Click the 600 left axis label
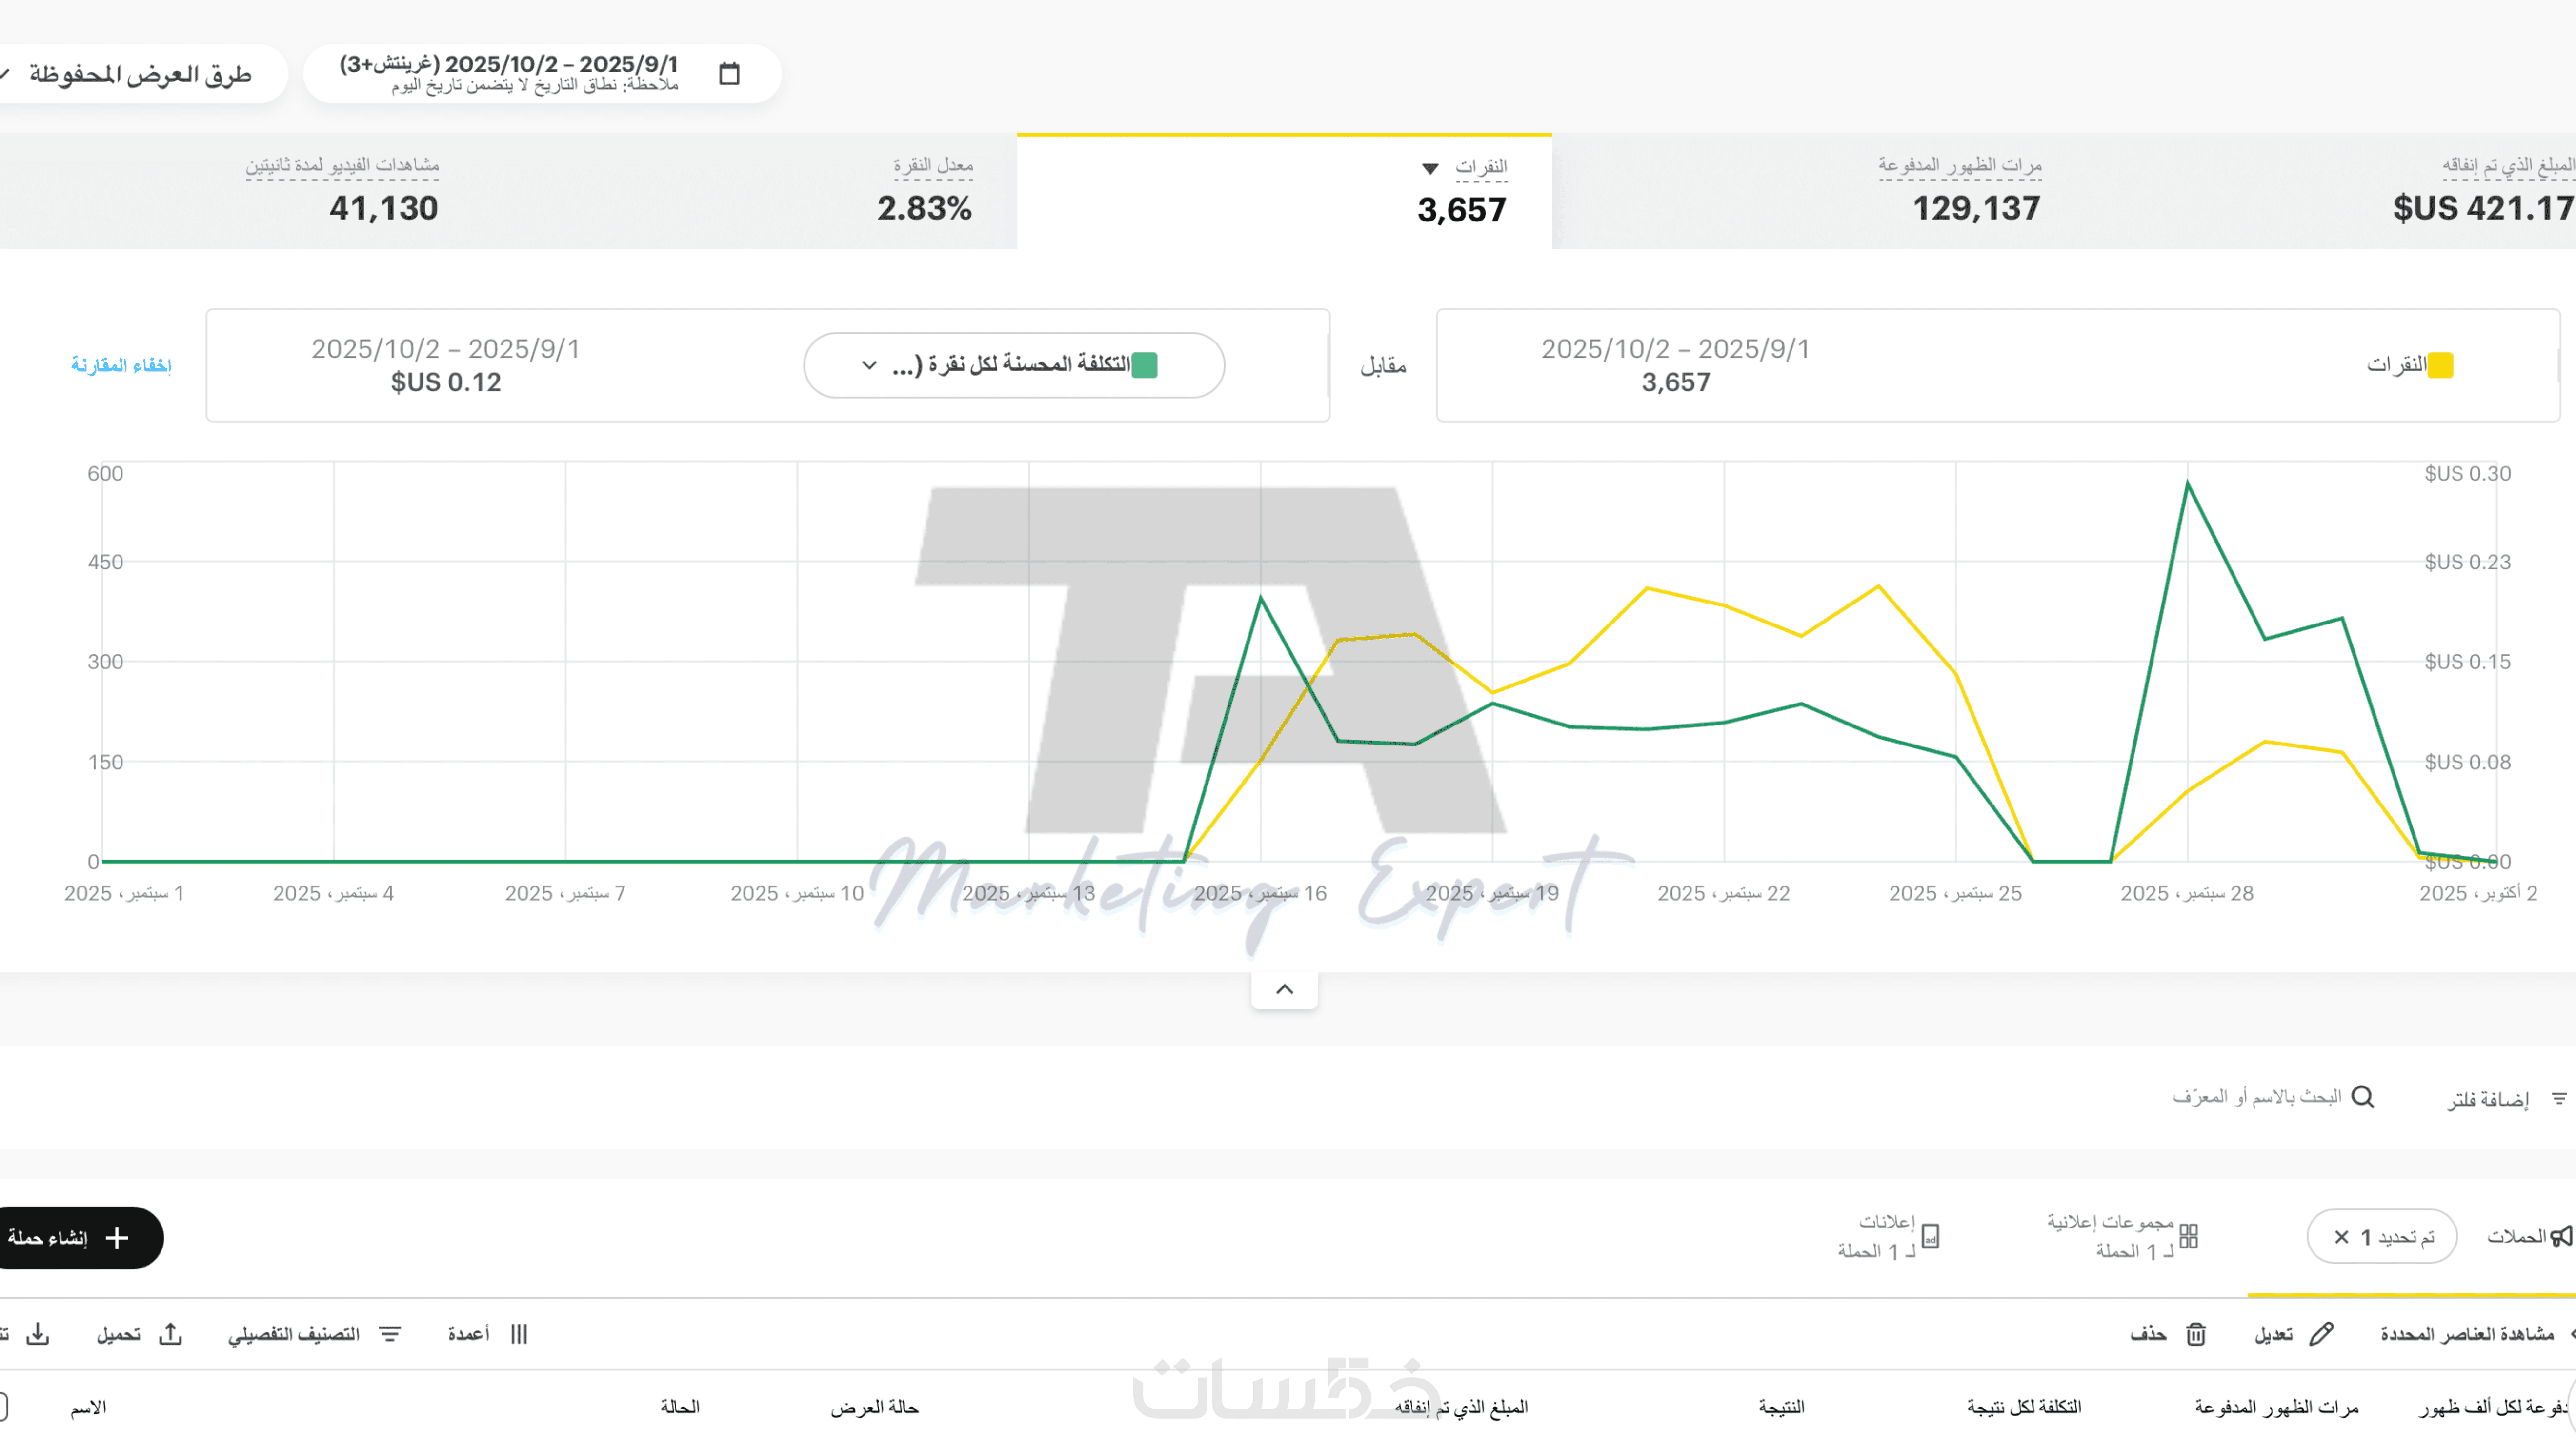Image resolution: width=2576 pixels, height=1449 pixels. pyautogui.click(x=105, y=474)
